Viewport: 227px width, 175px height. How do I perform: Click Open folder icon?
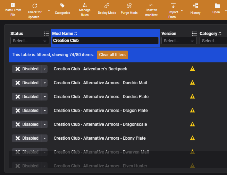click(217, 6)
